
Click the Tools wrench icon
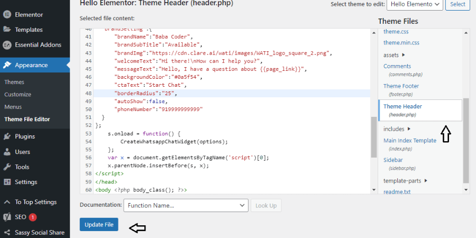pyautogui.click(x=7, y=167)
